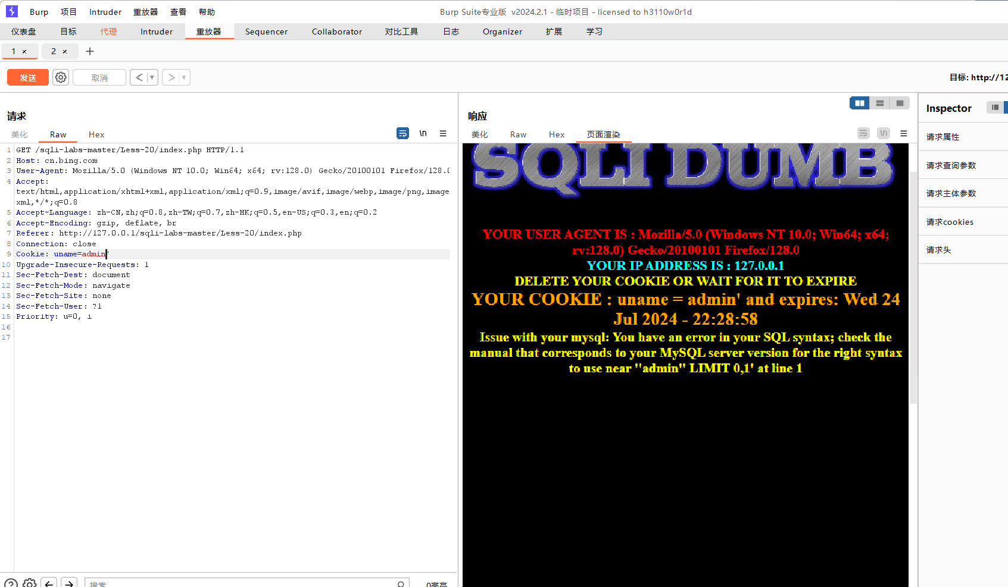The image size is (1008, 587).
Task: Expand the previous history dropdown arrow
Action: (152, 77)
